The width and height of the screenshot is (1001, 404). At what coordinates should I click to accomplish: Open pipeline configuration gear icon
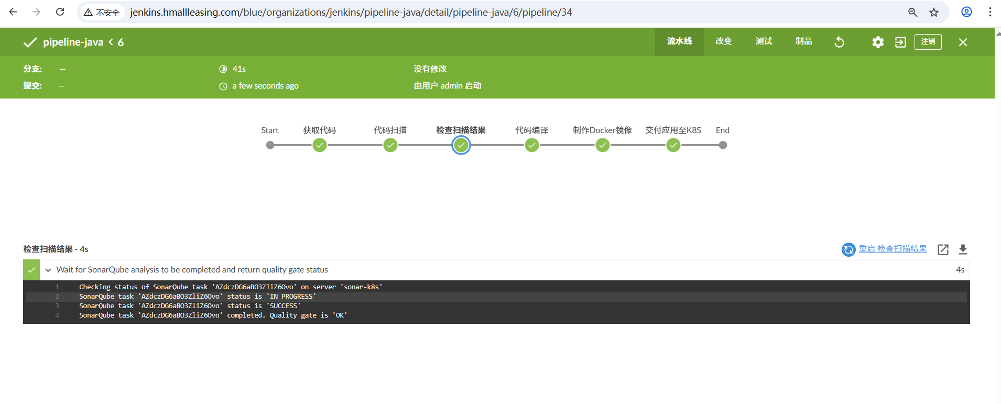click(x=878, y=42)
